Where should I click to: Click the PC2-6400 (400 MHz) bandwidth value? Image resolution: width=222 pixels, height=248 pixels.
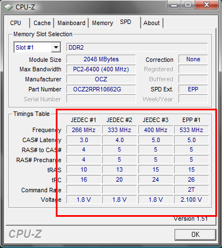coord(101,69)
